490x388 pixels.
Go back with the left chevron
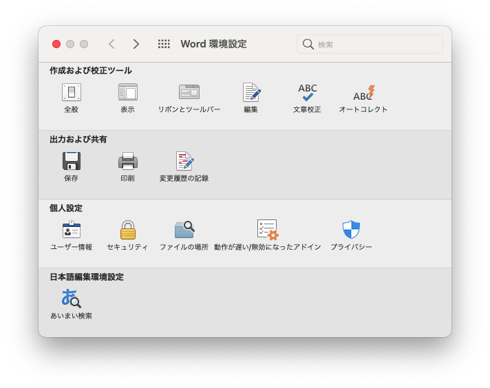tap(112, 44)
